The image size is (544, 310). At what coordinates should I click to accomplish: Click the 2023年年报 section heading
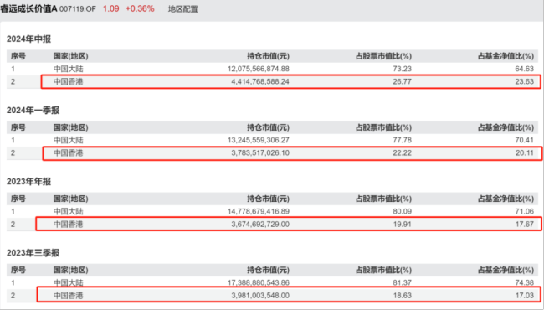(x=28, y=182)
